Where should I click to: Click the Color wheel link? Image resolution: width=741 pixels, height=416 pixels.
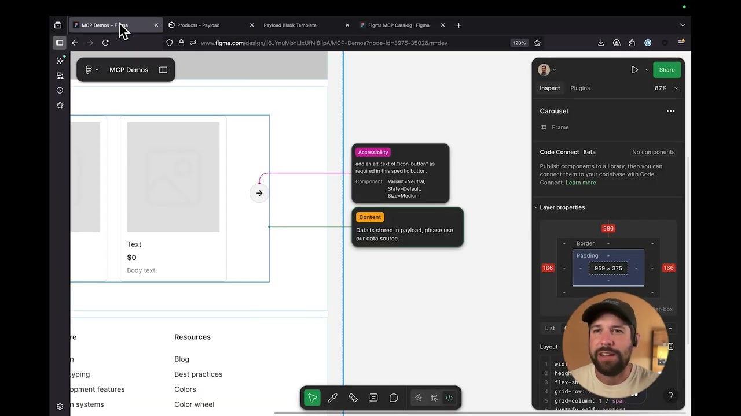[194, 404]
